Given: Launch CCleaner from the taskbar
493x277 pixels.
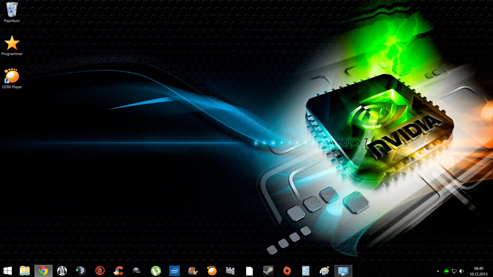Looking at the screenshot, I should (x=119, y=271).
